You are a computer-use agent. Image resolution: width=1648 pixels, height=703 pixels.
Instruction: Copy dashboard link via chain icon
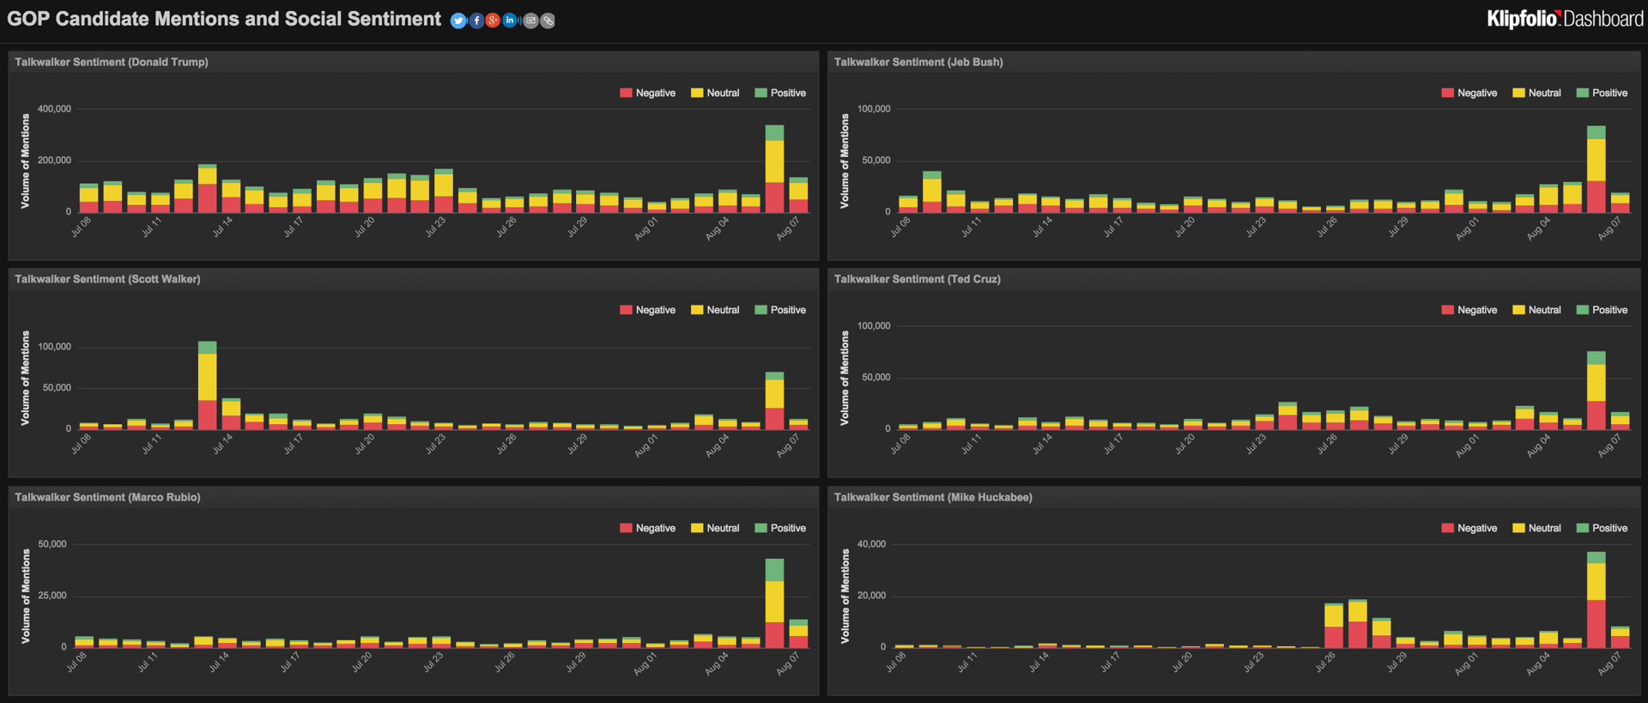[x=548, y=21]
